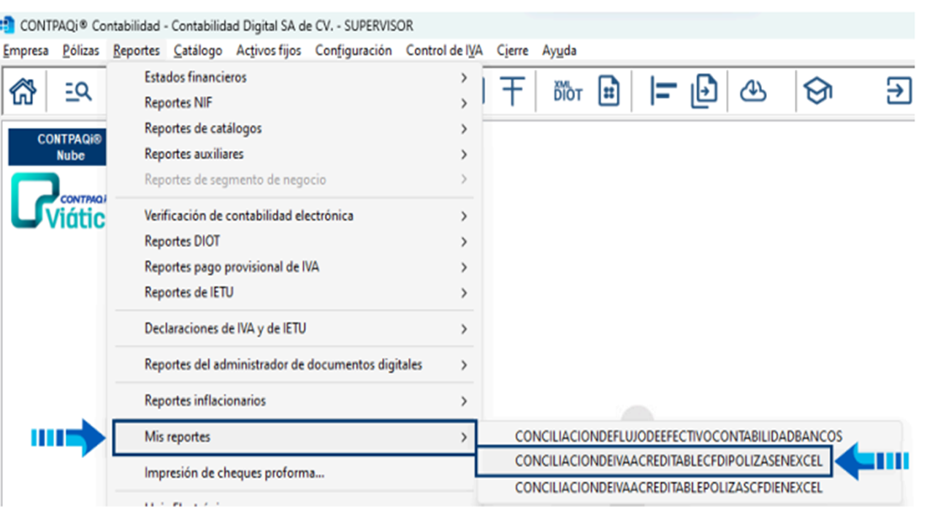Viewport: 935px width, 526px height.
Task: Expand the Reportes DIOT submenu arrow
Action: [x=464, y=242]
